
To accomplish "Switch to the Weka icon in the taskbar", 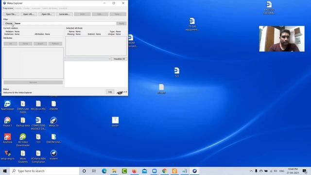I will point(194,171).
